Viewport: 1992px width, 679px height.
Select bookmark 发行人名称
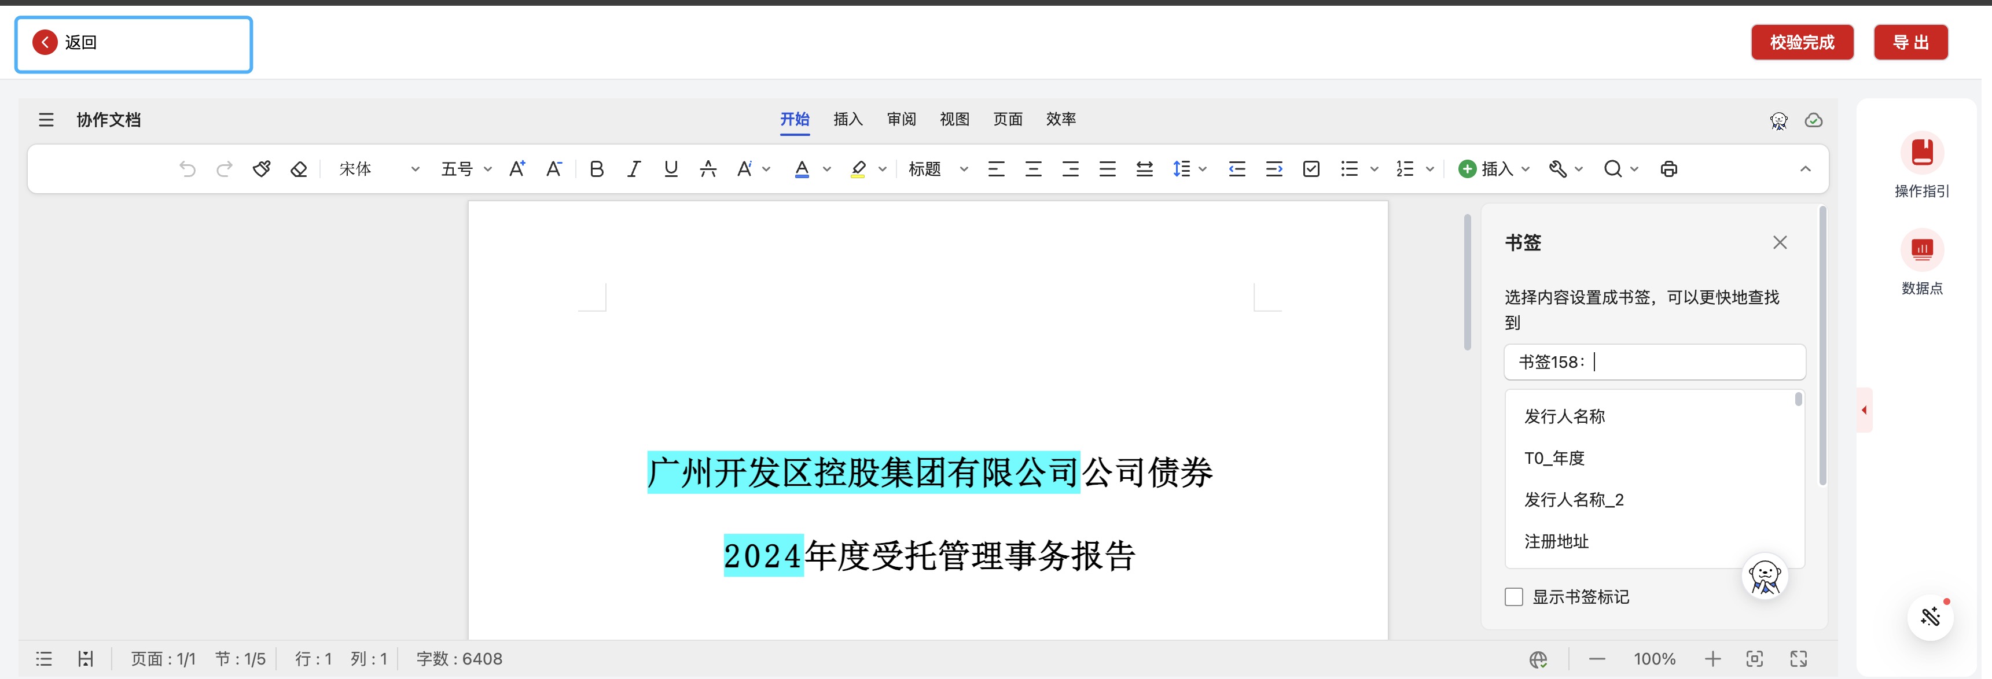(1564, 416)
